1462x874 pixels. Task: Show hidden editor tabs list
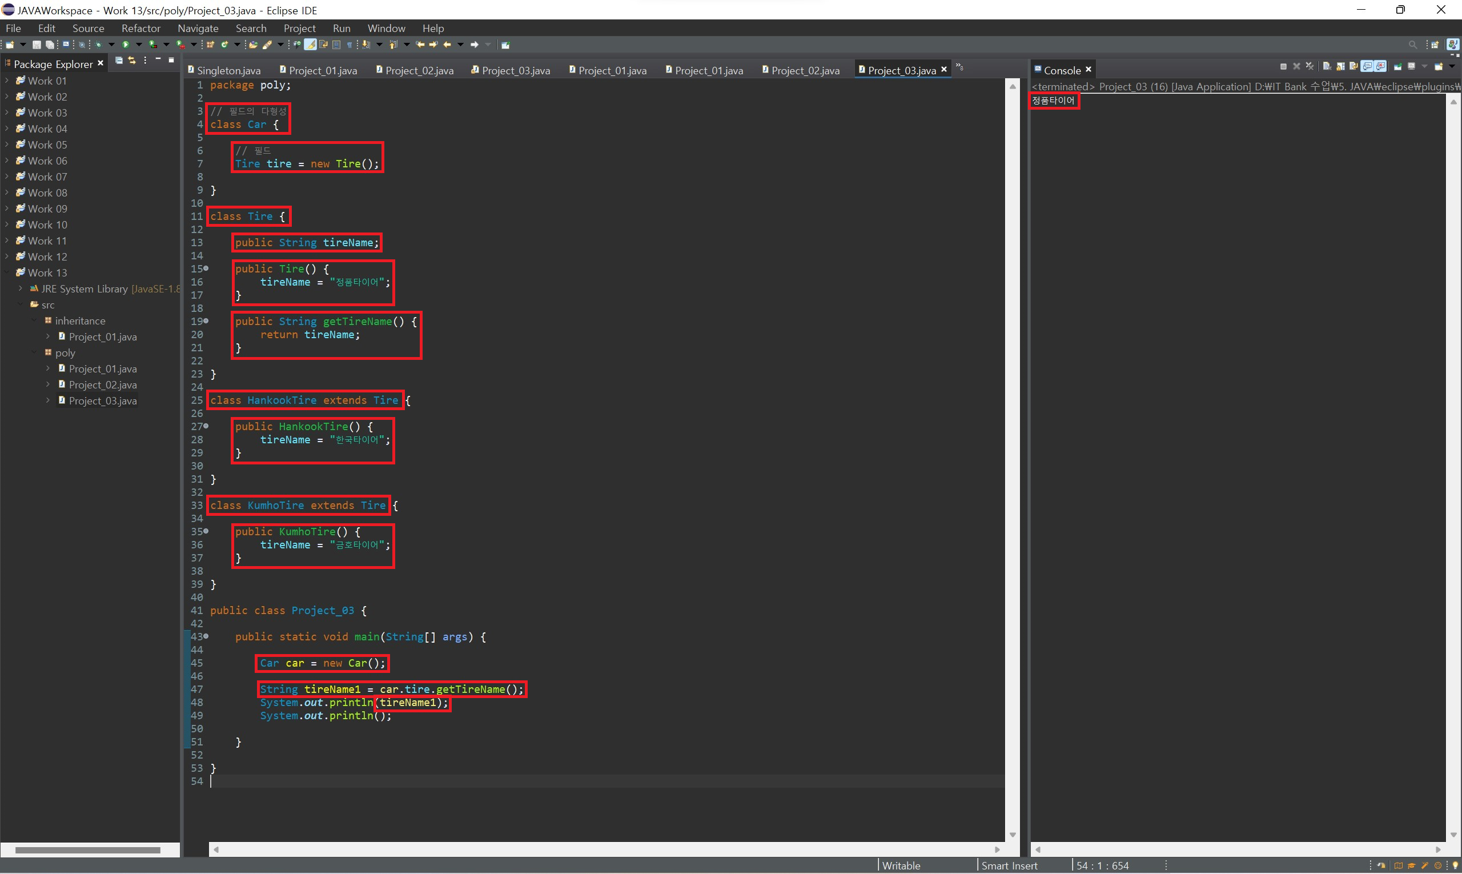pyautogui.click(x=960, y=68)
